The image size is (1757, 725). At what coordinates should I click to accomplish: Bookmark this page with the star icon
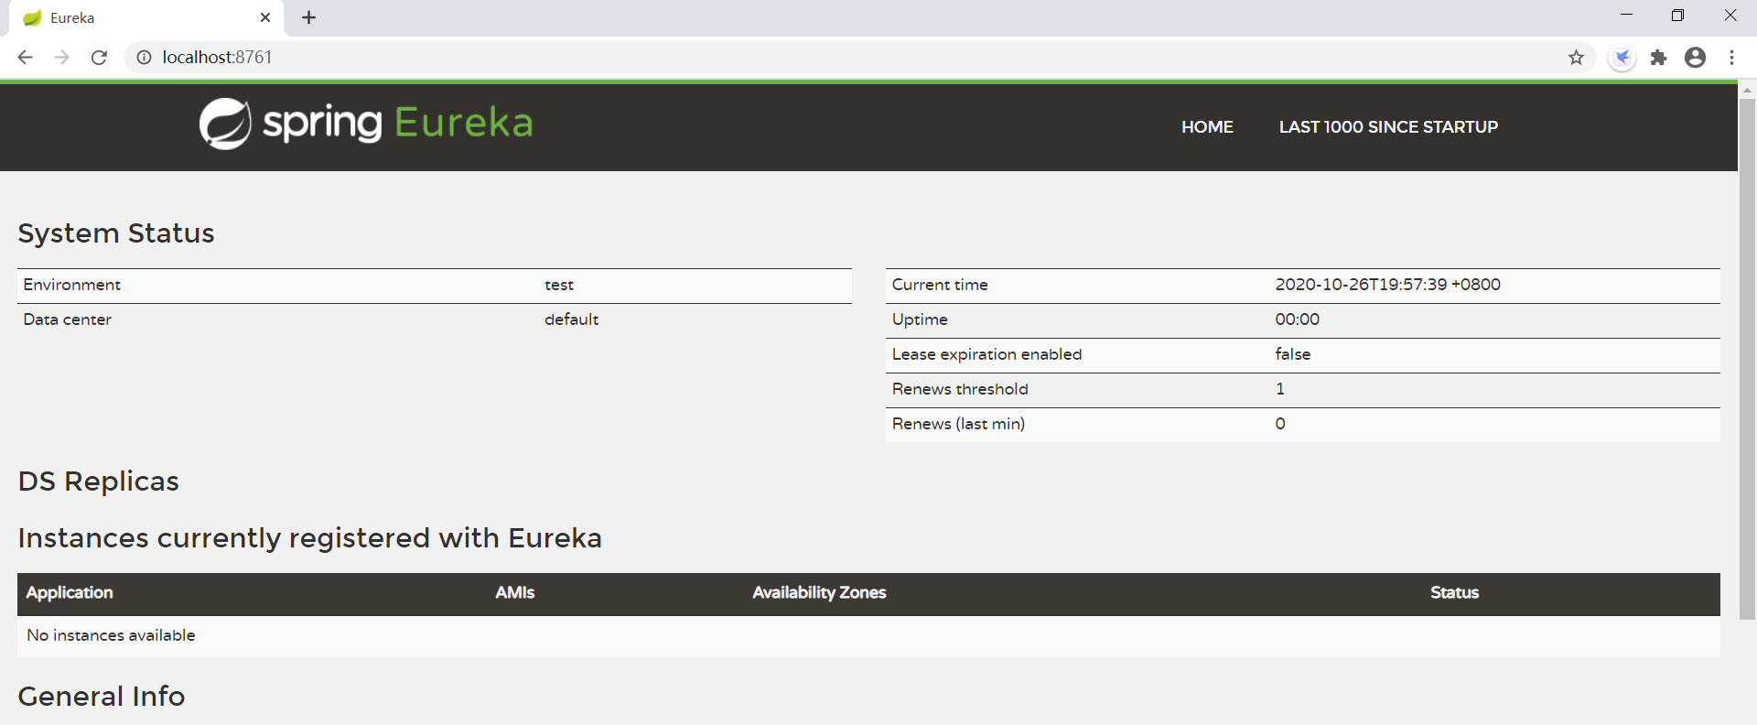1576,58
